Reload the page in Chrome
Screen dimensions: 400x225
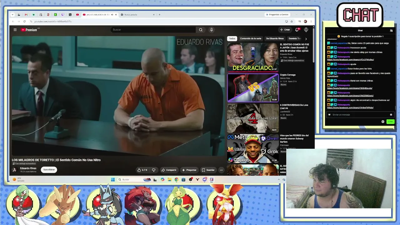coord(24,22)
